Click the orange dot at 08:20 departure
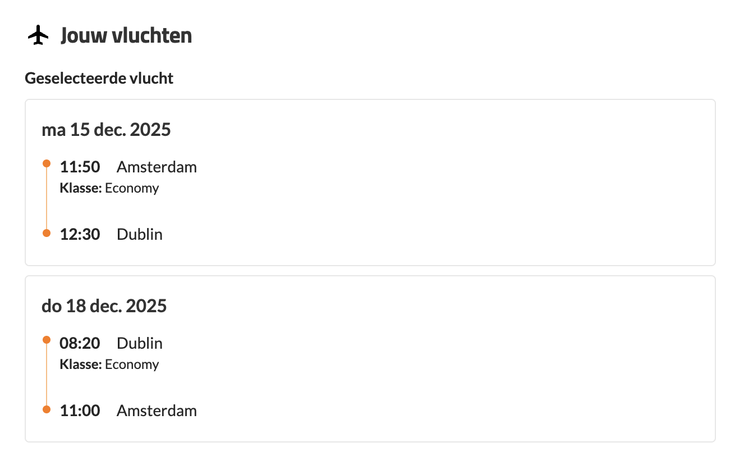Viewport: 744px width, 456px height. pyautogui.click(x=47, y=340)
